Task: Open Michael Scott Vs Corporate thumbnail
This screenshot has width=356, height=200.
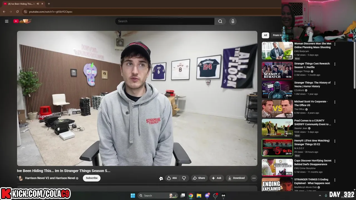Action: point(277,109)
